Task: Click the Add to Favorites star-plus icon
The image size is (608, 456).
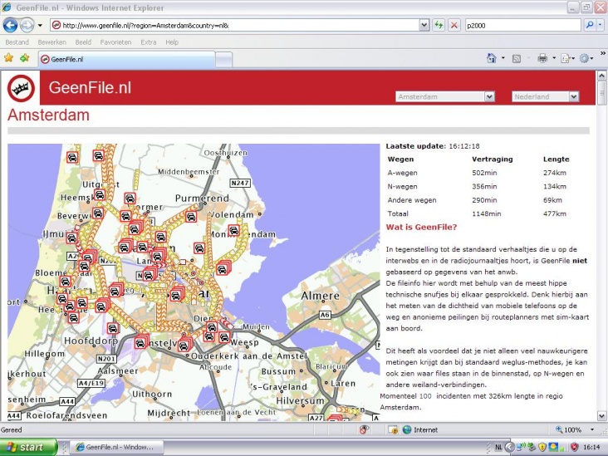Action: click(x=24, y=58)
